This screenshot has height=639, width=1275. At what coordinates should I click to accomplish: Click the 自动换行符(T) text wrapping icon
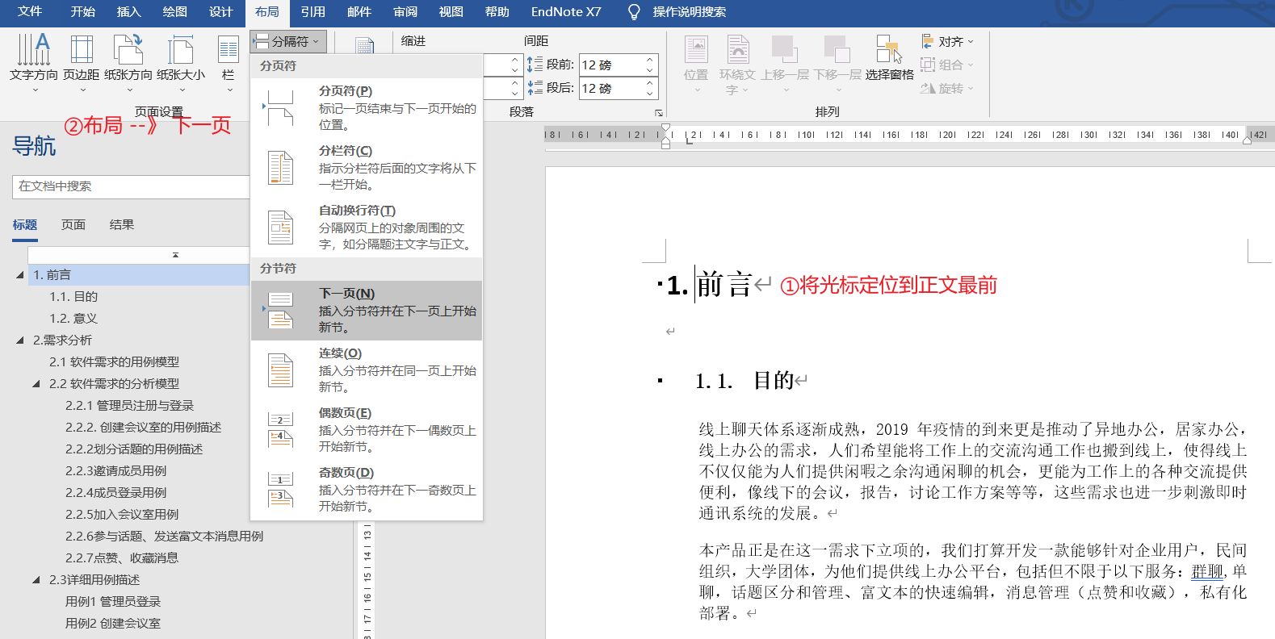click(280, 228)
